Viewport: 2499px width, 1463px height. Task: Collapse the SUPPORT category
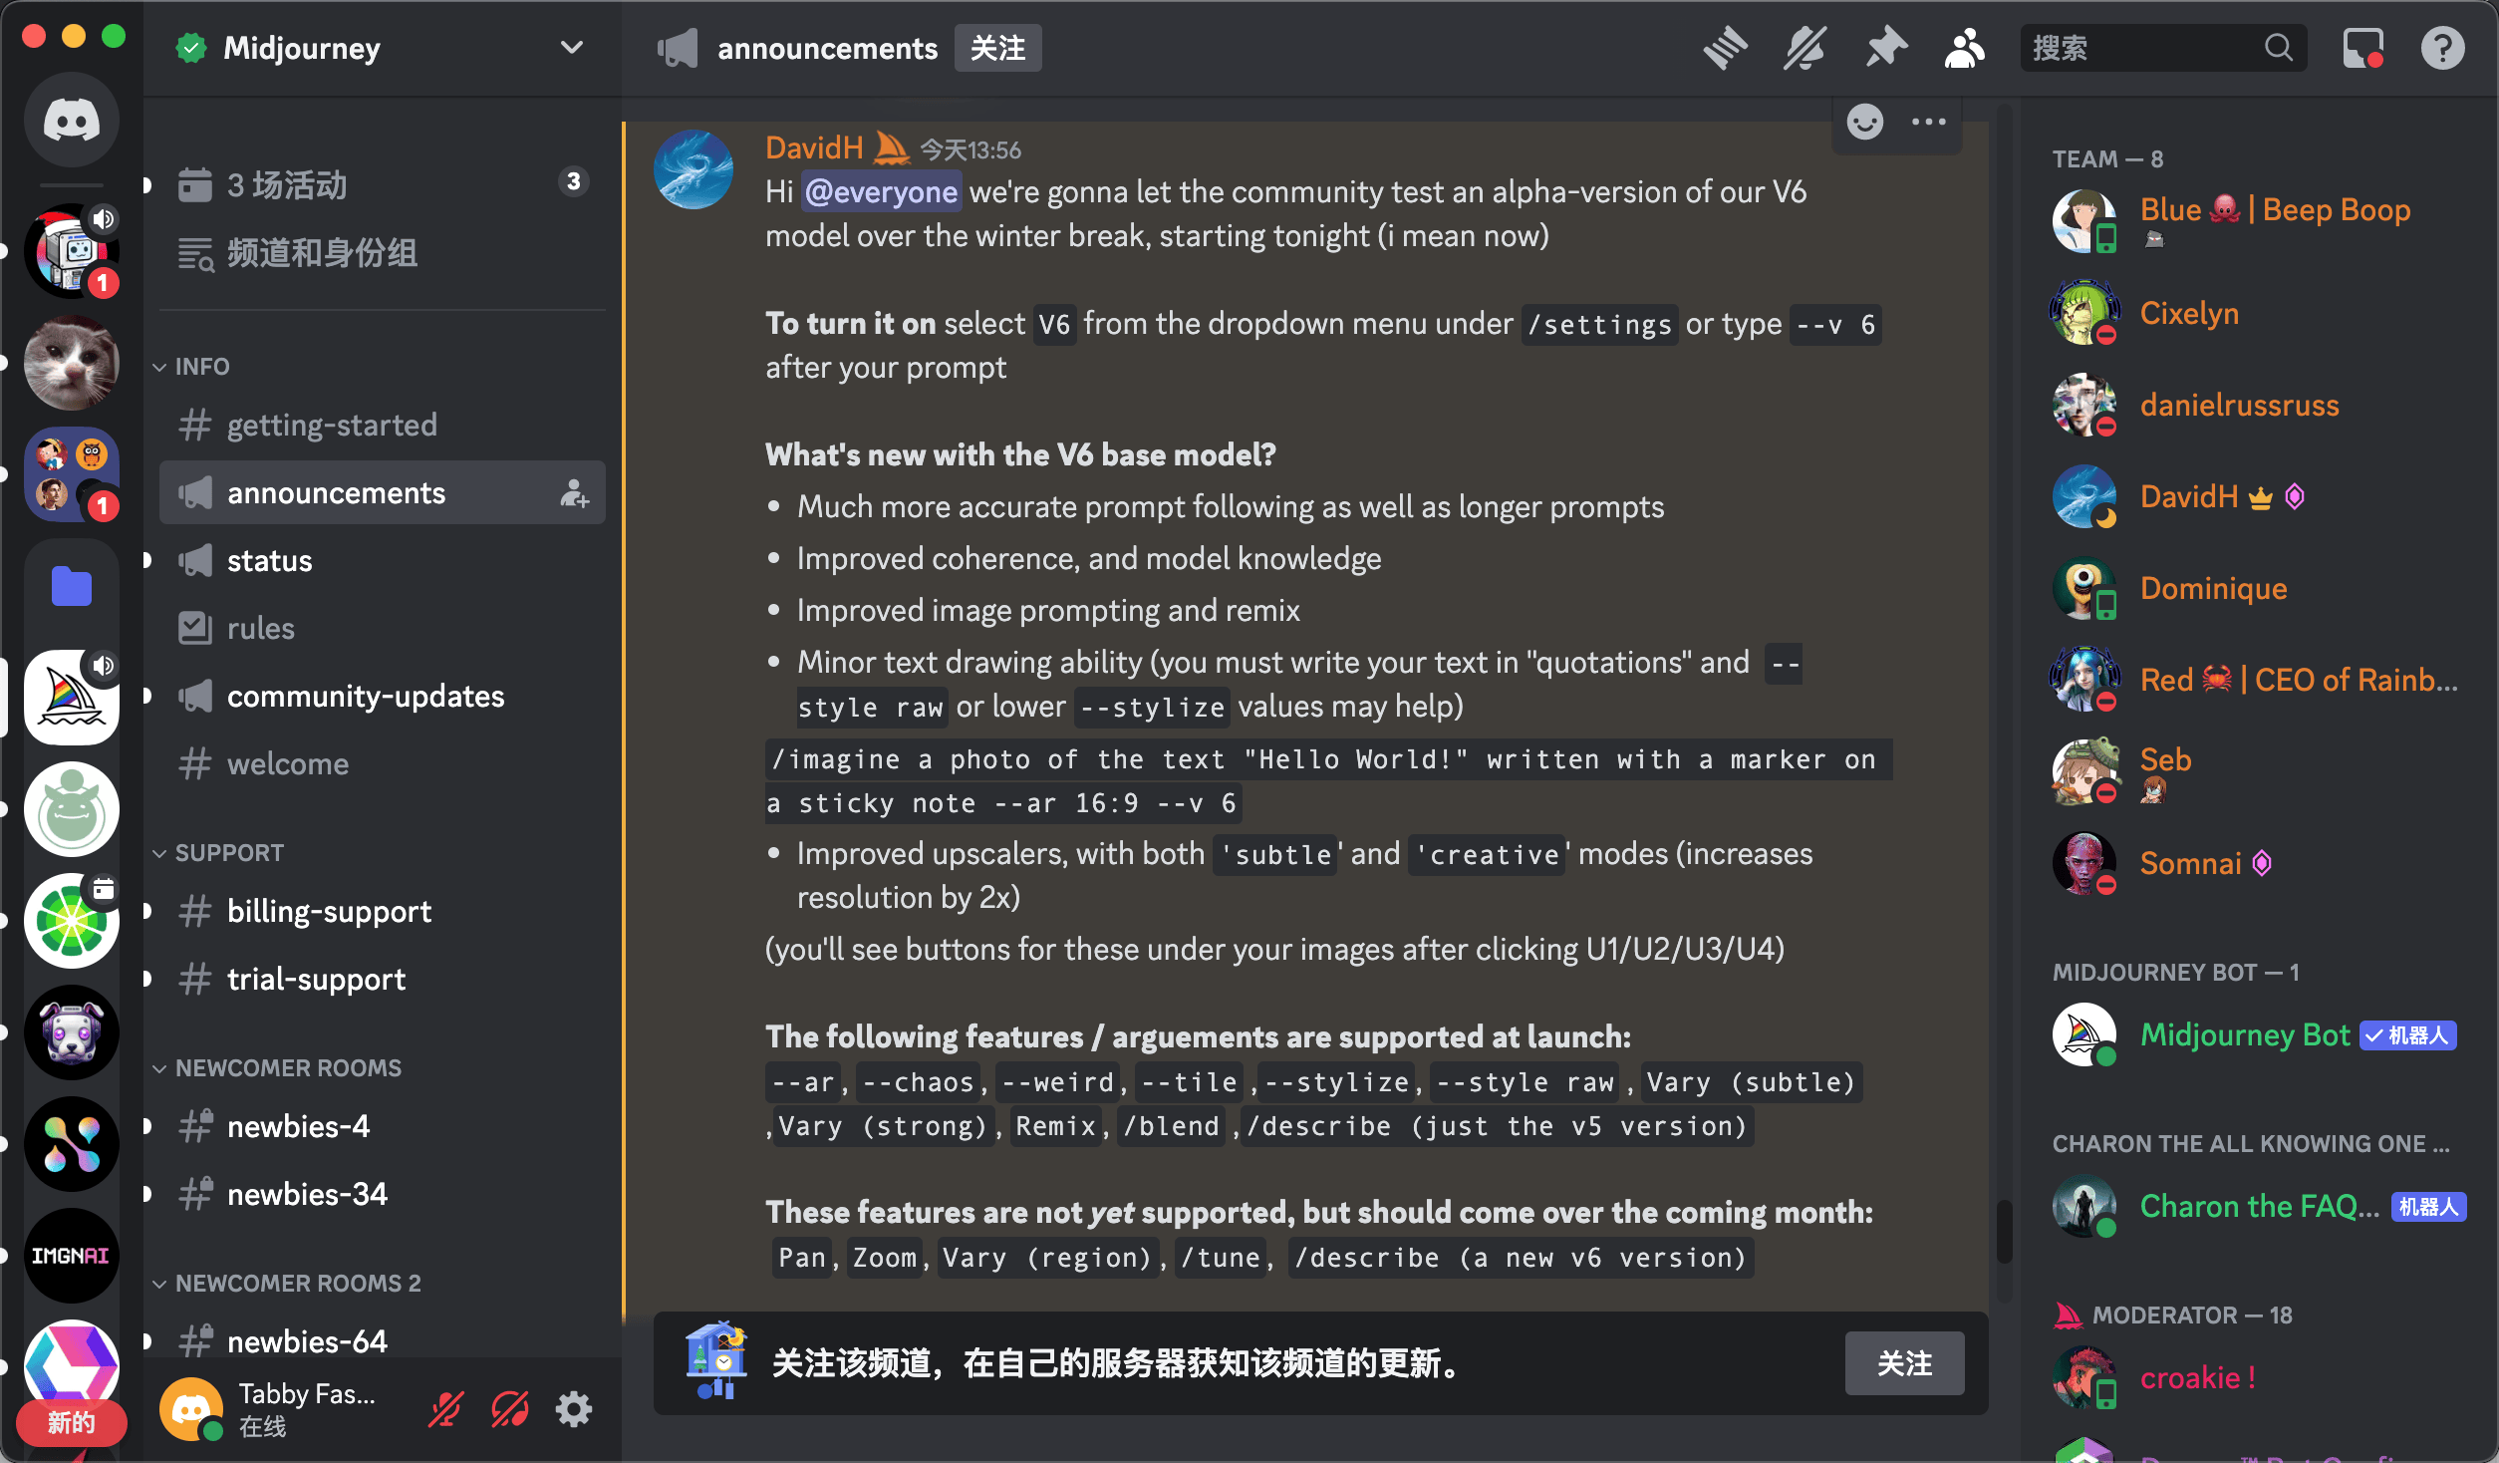219,853
